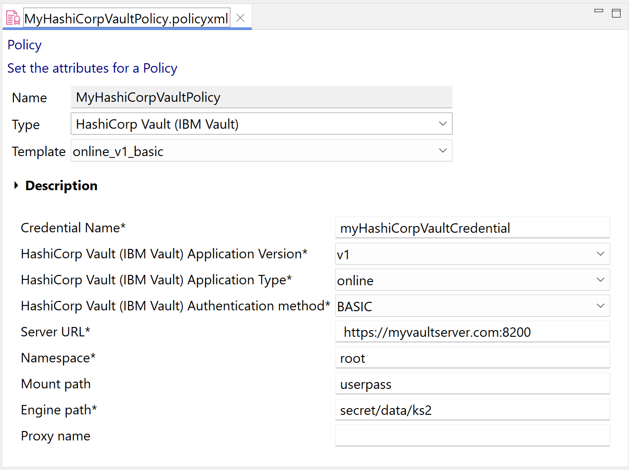Click the Authentication method label text
The width and height of the screenshot is (629, 470).
176,306
